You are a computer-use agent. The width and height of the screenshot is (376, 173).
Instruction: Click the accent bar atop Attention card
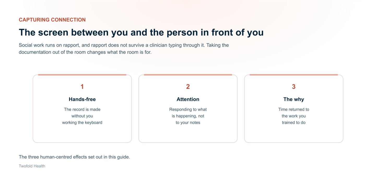point(188,75)
